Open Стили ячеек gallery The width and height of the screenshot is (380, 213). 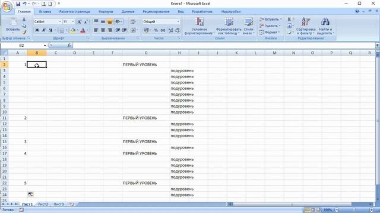[248, 26]
